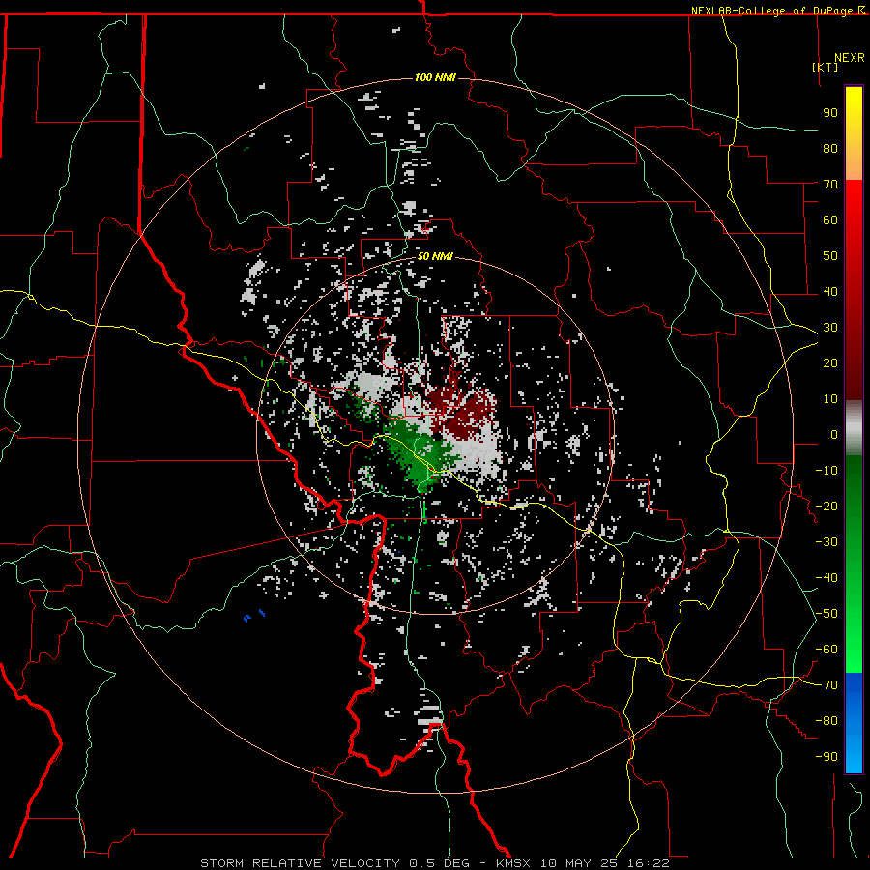Click the 80 value on velocity scale

830,148
